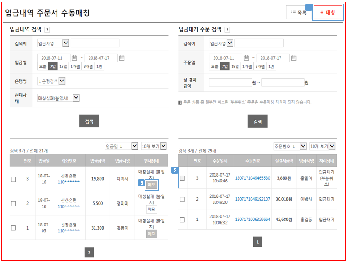The width and height of the screenshot is (347, 263).
Task: Click keyword input in 입금대기 주문 검색
Action: [259, 43]
